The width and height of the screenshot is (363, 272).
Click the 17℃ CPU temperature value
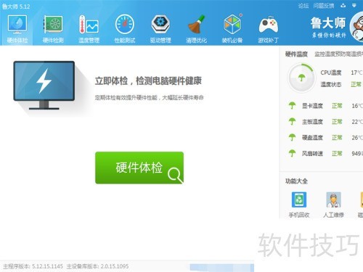(x=356, y=73)
